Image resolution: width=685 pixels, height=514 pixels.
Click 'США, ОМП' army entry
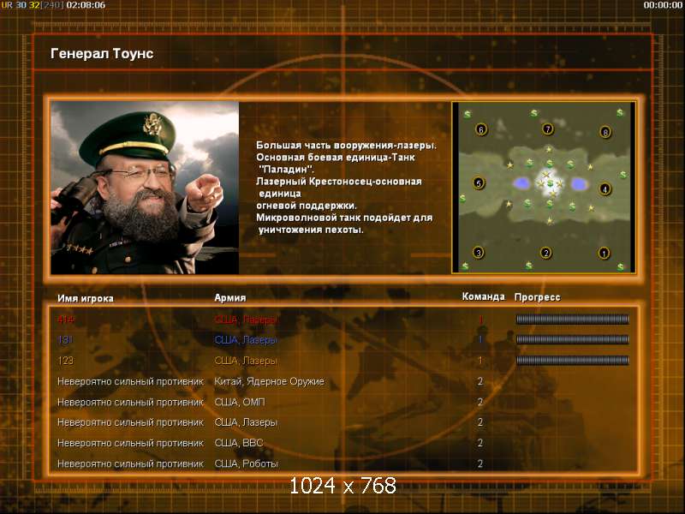click(x=240, y=402)
